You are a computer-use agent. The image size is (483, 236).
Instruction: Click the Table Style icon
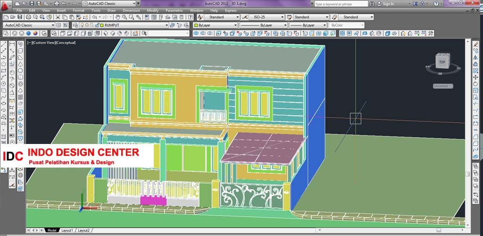pos(289,17)
